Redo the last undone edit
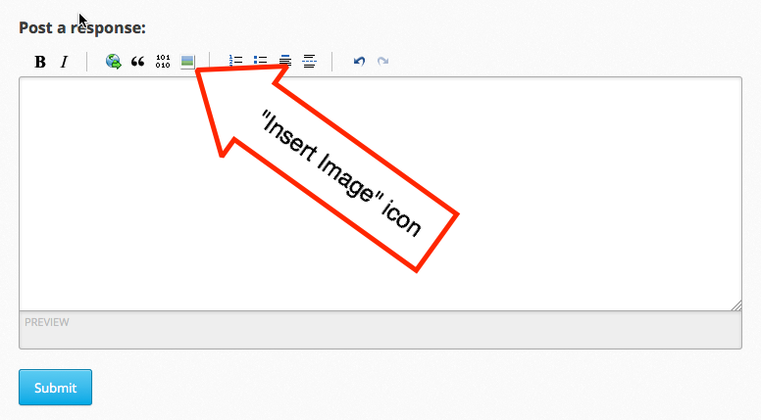This screenshot has height=420, width=761. click(382, 62)
